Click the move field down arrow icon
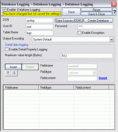Image resolution: width=118 pixels, height=132 pixels. point(14,73)
